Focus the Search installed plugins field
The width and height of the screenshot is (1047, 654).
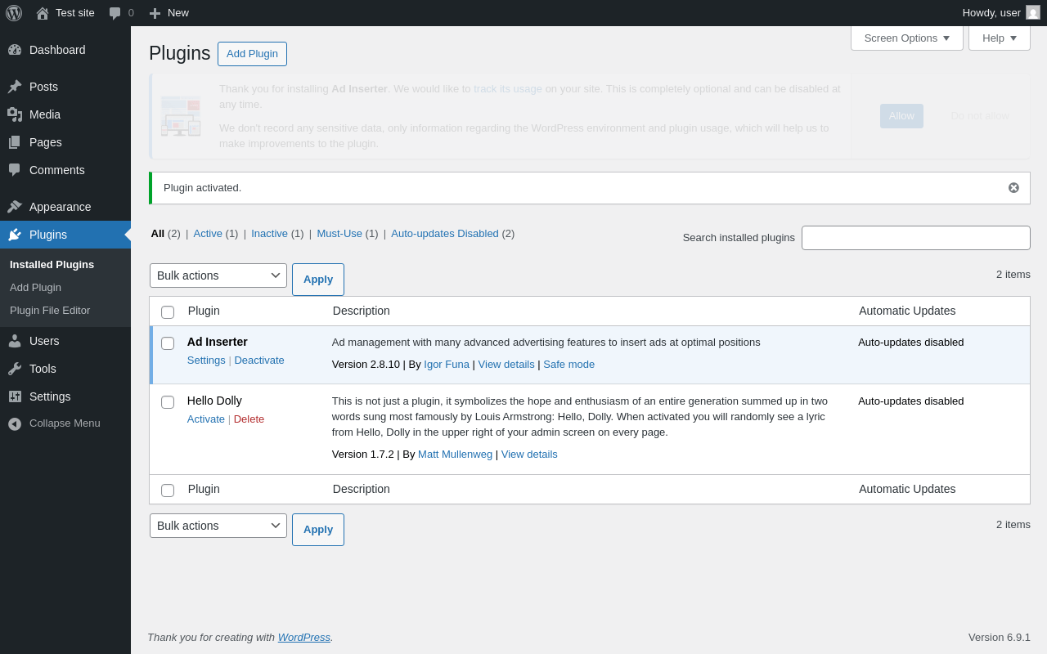pos(915,238)
